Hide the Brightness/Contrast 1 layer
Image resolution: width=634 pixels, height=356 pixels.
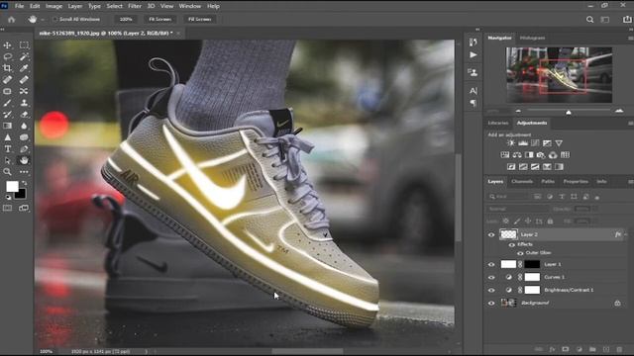[x=491, y=290]
